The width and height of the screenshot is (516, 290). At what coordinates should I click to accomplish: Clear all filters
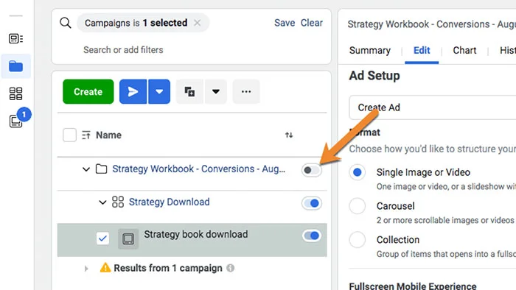(x=311, y=23)
